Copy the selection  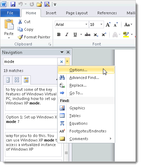[x=25, y=29]
